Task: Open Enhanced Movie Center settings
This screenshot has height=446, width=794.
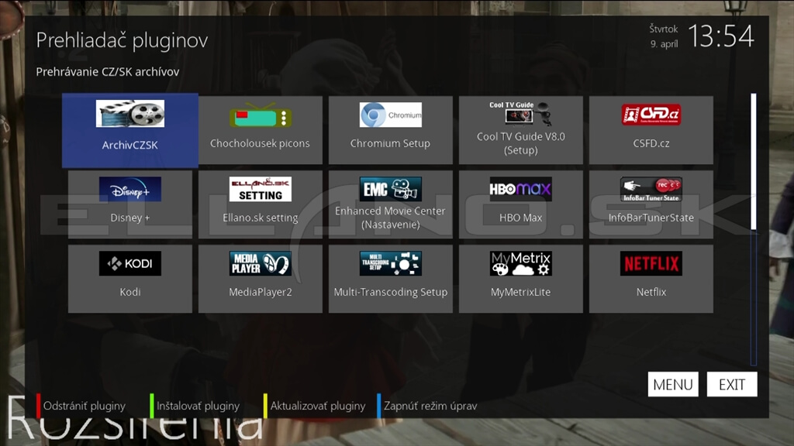Action: 390,204
